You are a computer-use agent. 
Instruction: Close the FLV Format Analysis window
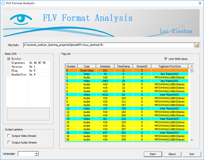pyautogui.click(x=200, y=3)
